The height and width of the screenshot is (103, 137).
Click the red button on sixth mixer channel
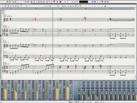[61, 83]
